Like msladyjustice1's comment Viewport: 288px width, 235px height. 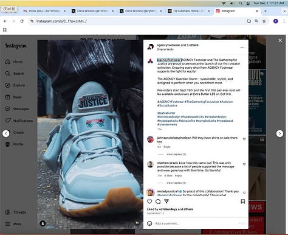pos(244,192)
